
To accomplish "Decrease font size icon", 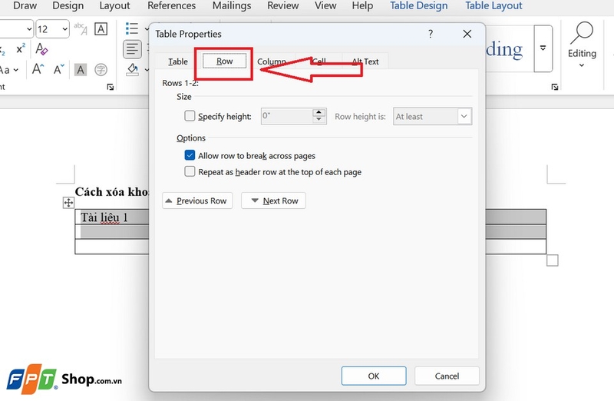I will 59,69.
